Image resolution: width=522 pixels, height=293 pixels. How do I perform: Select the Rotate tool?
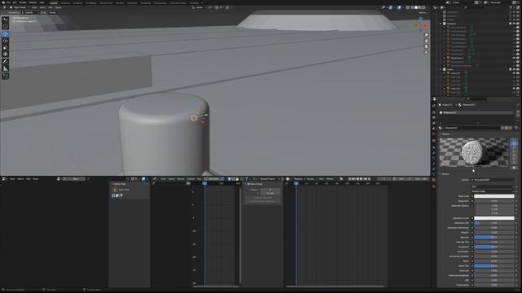point(6,41)
